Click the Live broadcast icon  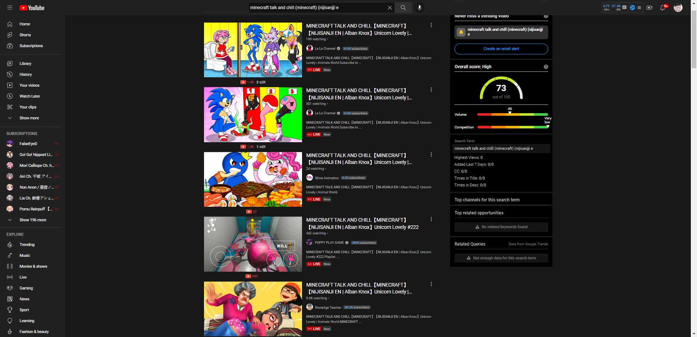(10, 277)
